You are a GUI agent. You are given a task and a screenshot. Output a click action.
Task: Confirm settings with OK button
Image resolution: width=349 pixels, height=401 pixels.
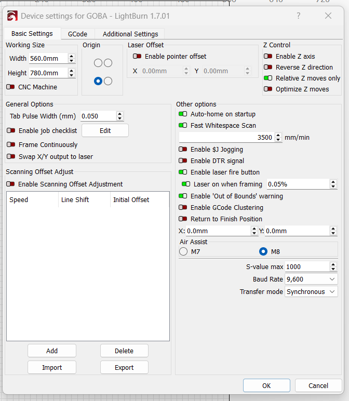point(266,385)
